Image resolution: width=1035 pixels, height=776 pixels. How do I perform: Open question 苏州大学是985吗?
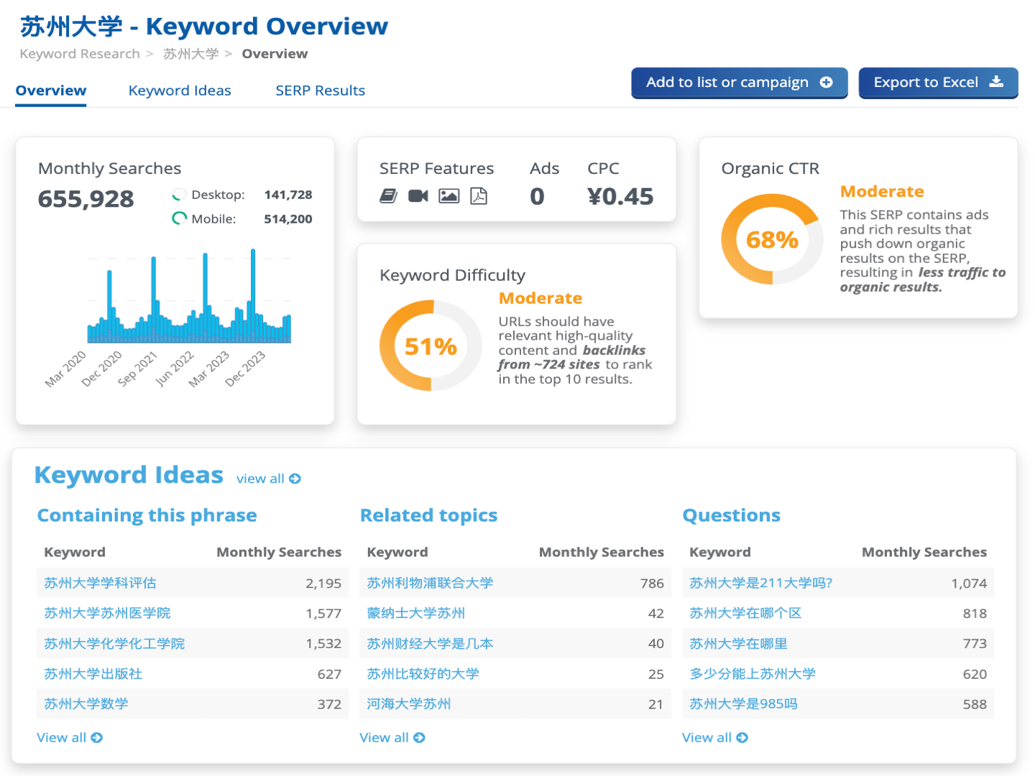[744, 704]
